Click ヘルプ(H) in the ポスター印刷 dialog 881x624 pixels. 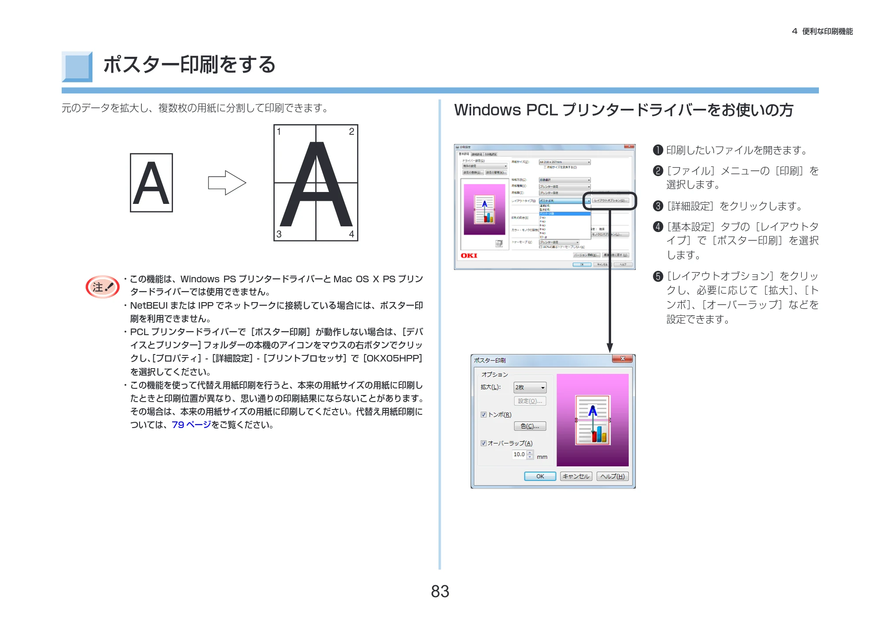click(x=613, y=476)
